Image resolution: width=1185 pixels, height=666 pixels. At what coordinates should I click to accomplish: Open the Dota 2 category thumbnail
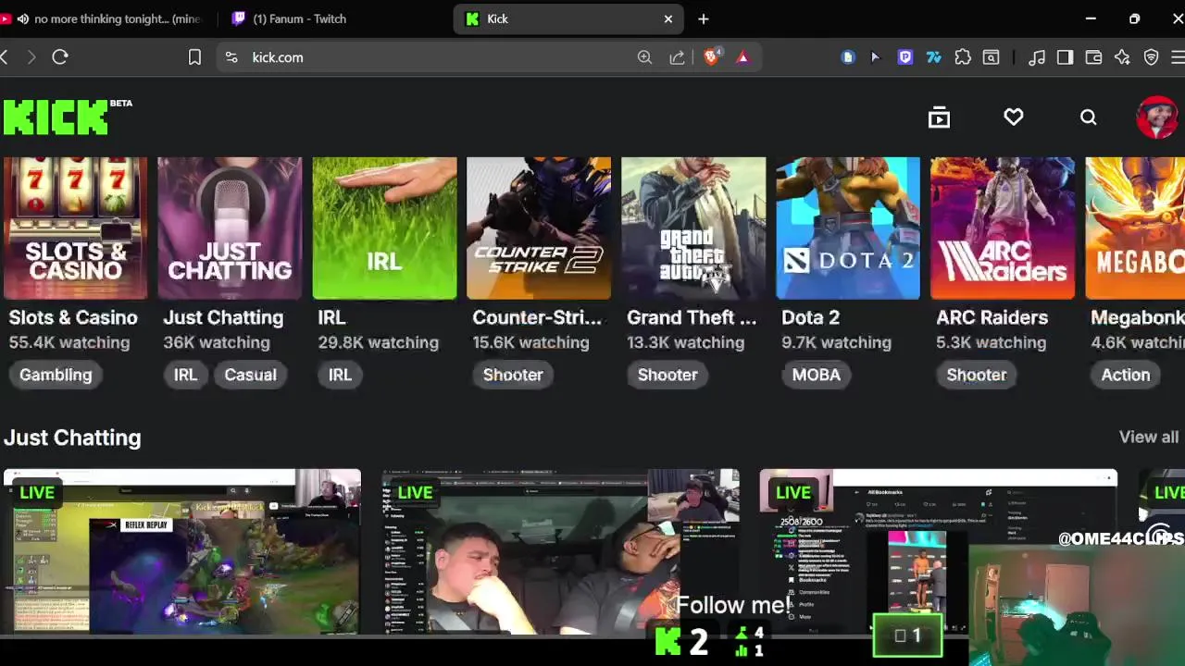coord(848,228)
